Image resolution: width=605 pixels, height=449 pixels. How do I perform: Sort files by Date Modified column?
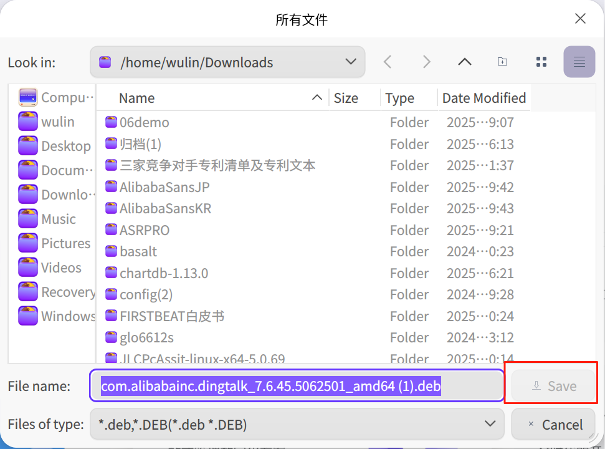(484, 98)
